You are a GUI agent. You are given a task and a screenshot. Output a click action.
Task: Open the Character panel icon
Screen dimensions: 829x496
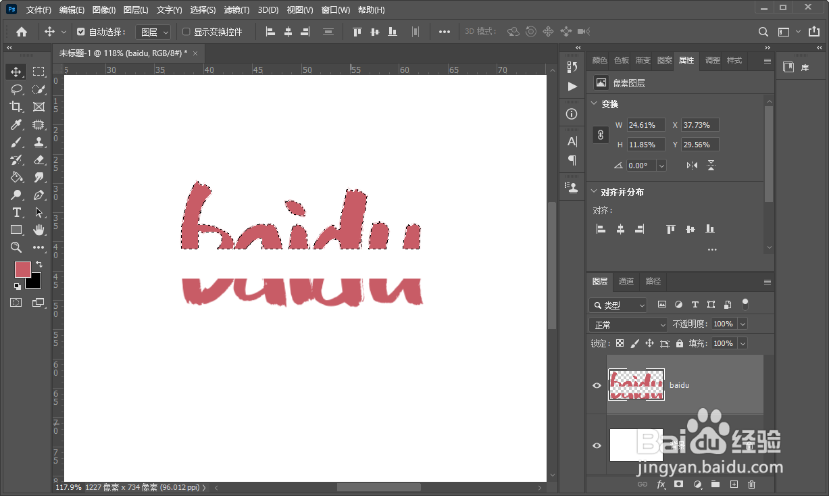pyautogui.click(x=572, y=141)
